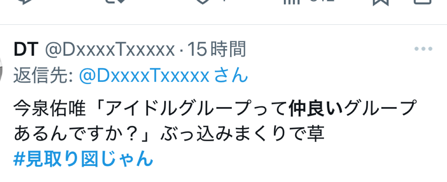Open gray @DxxxxTxxxxx handle beside DT

coord(109,50)
